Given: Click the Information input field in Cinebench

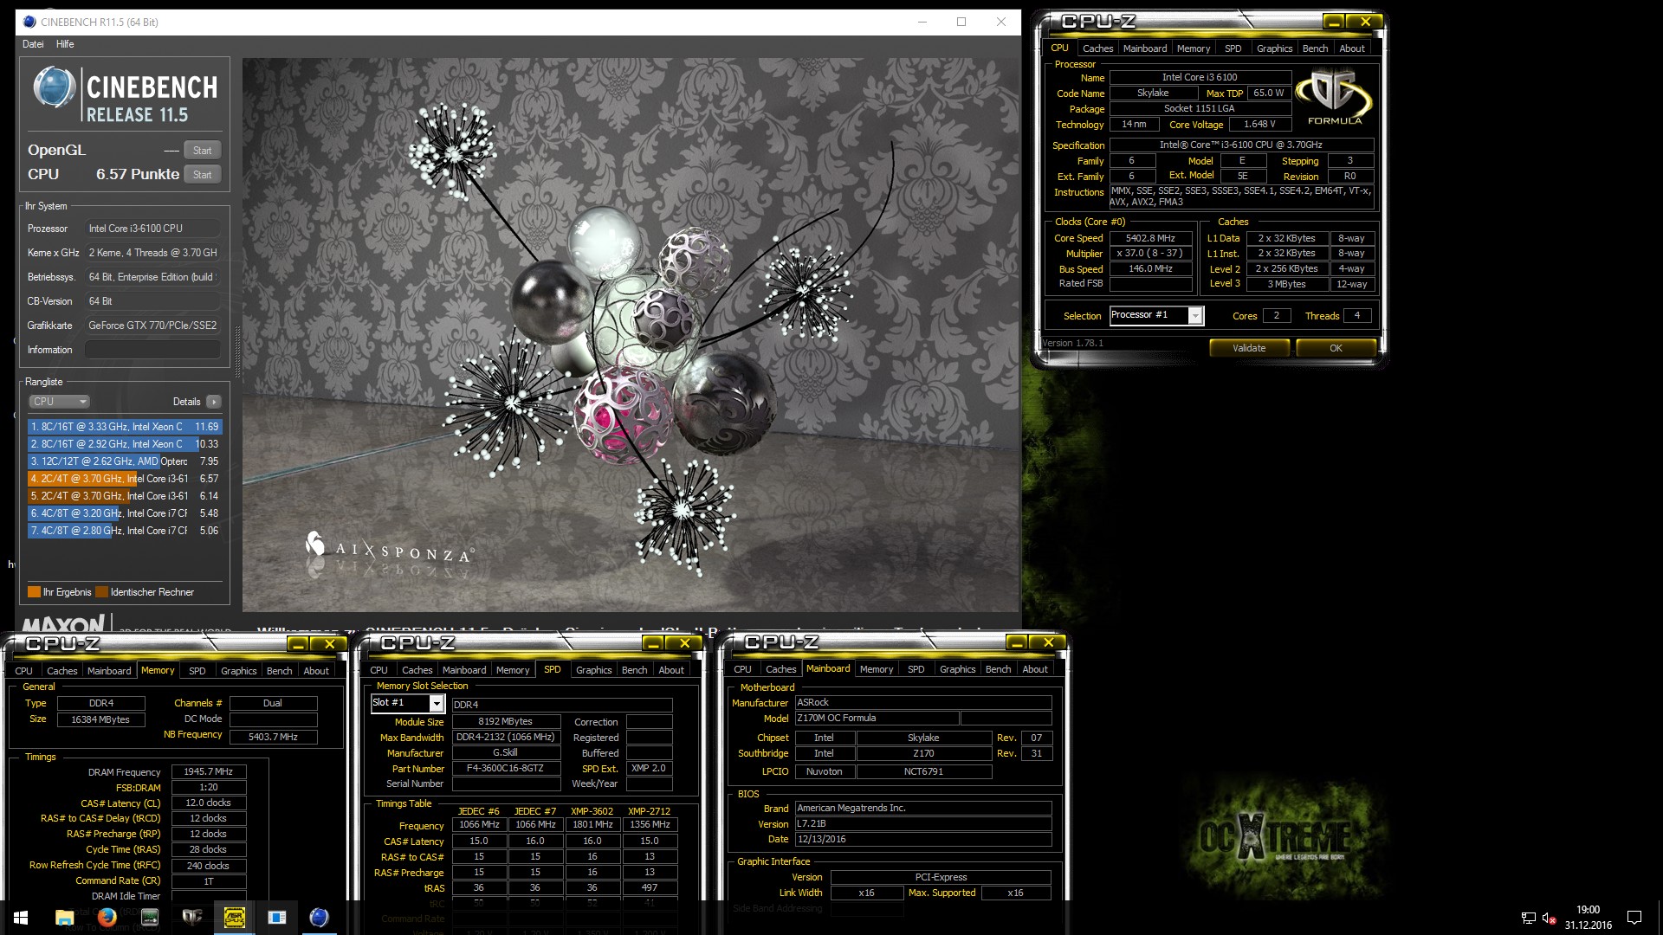Looking at the screenshot, I should coord(152,350).
